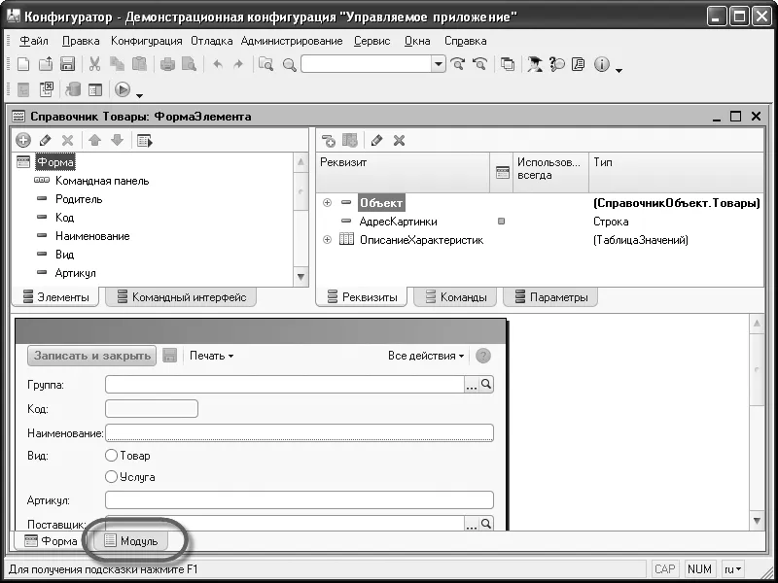Screen dimensions: 778x583
Task: Select Командная панель in the form elements tree
Action: pyautogui.click(x=102, y=181)
